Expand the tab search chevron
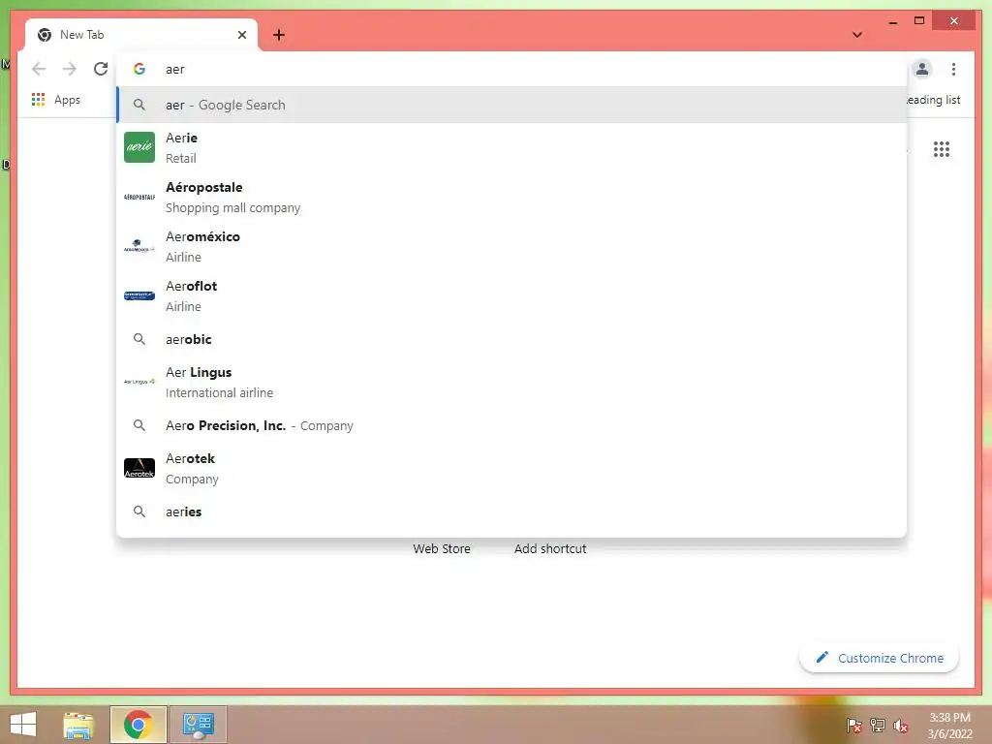The width and height of the screenshot is (992, 744). point(857,35)
